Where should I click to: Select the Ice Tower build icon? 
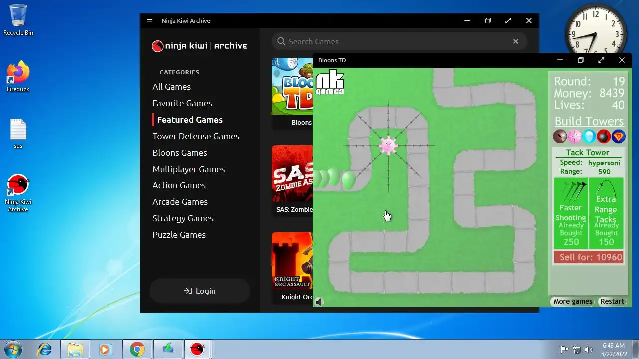click(589, 136)
